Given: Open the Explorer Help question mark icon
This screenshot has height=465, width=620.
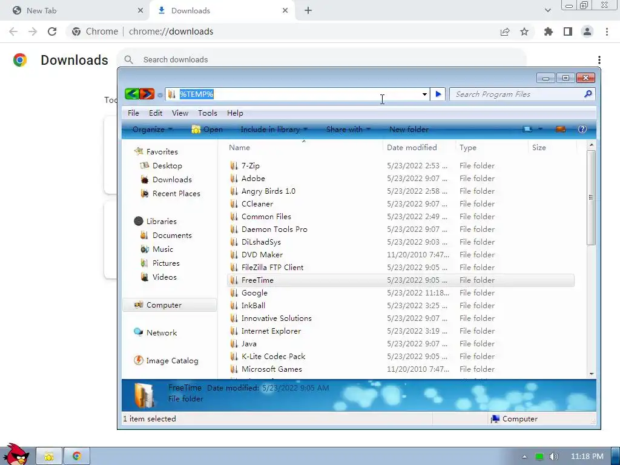Looking at the screenshot, I should tap(582, 129).
